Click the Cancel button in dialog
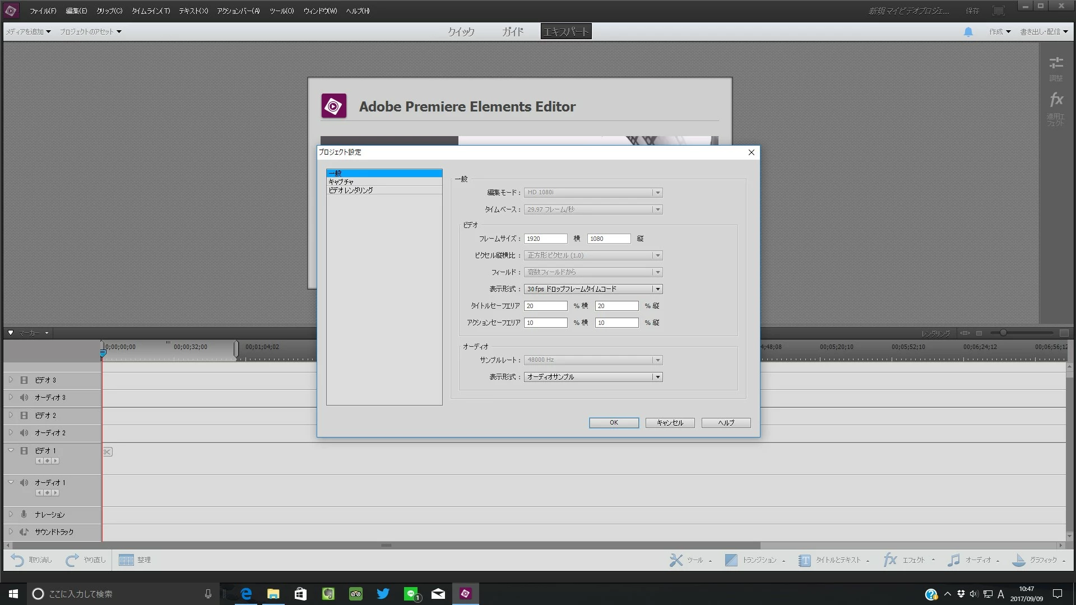 tap(670, 423)
